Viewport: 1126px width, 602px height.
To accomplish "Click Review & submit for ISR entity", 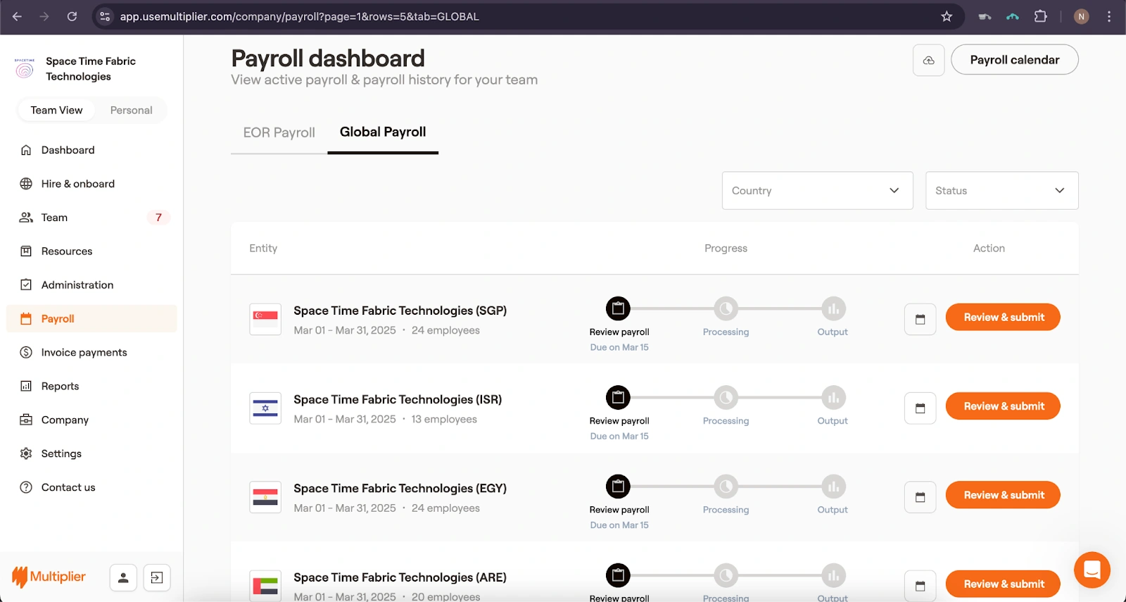I will click(1003, 406).
